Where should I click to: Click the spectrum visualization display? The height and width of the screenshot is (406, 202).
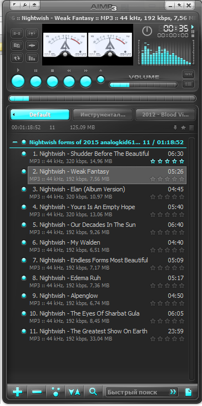pyautogui.click(x=166, y=53)
